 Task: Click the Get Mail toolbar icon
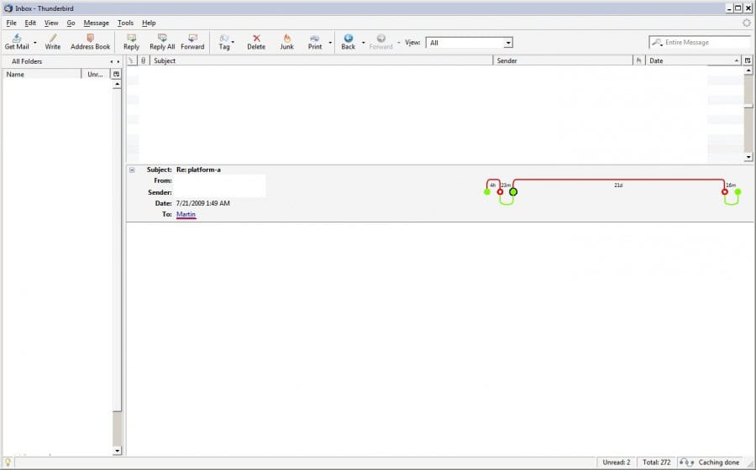(16, 39)
